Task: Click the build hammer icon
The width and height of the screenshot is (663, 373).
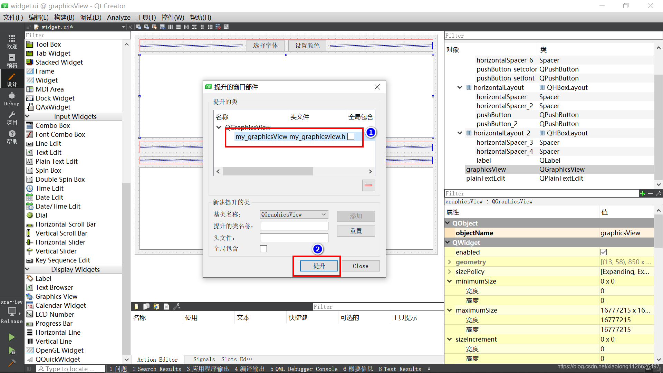Action: 12,363
